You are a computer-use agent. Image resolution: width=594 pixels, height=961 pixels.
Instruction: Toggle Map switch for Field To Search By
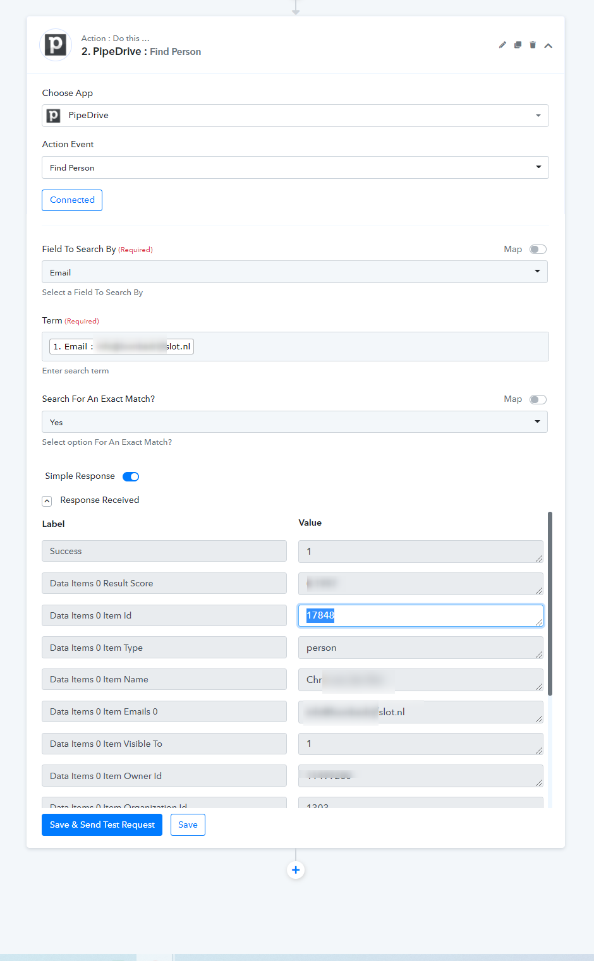tap(538, 250)
